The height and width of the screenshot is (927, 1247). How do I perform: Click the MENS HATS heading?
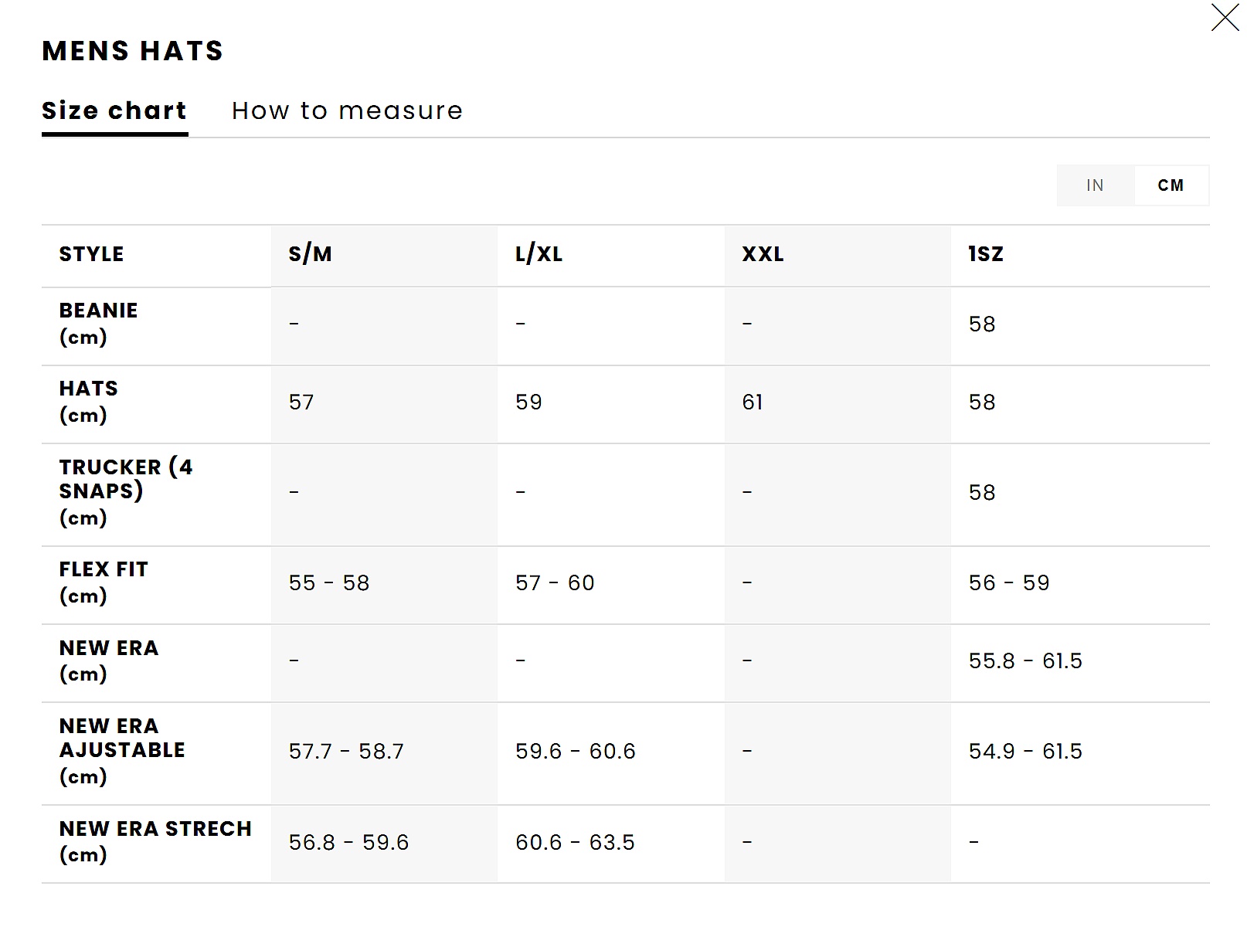132,51
